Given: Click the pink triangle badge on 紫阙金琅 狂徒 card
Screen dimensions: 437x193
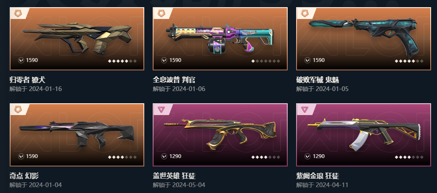Looking at the screenshot, I should coord(305,110).
